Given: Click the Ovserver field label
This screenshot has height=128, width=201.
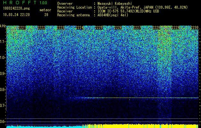Looking at the screenshot, I should (65, 4).
